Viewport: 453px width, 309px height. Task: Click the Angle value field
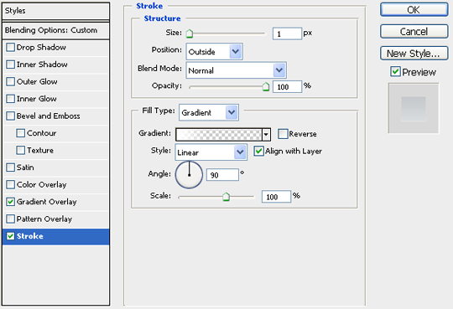pyautogui.click(x=222, y=175)
